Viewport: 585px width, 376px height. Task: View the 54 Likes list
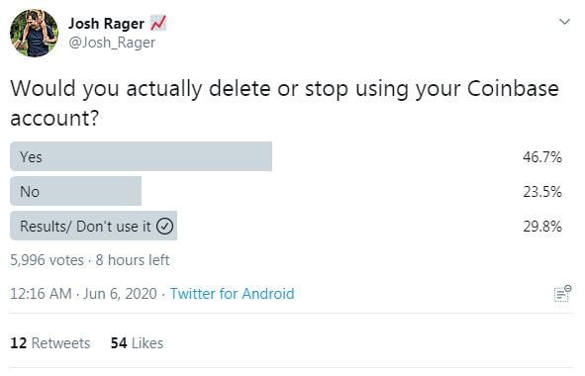(x=137, y=343)
